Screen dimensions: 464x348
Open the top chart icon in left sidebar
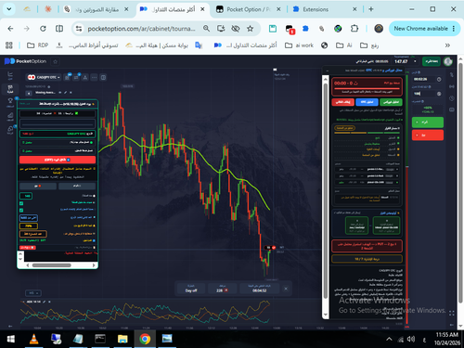point(10,75)
